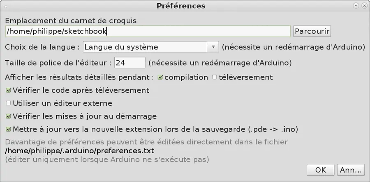Click the editor font size field
This screenshot has width=370, height=182.
[x=130, y=63]
